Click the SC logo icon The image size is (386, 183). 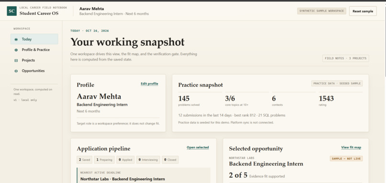[x=11, y=11]
